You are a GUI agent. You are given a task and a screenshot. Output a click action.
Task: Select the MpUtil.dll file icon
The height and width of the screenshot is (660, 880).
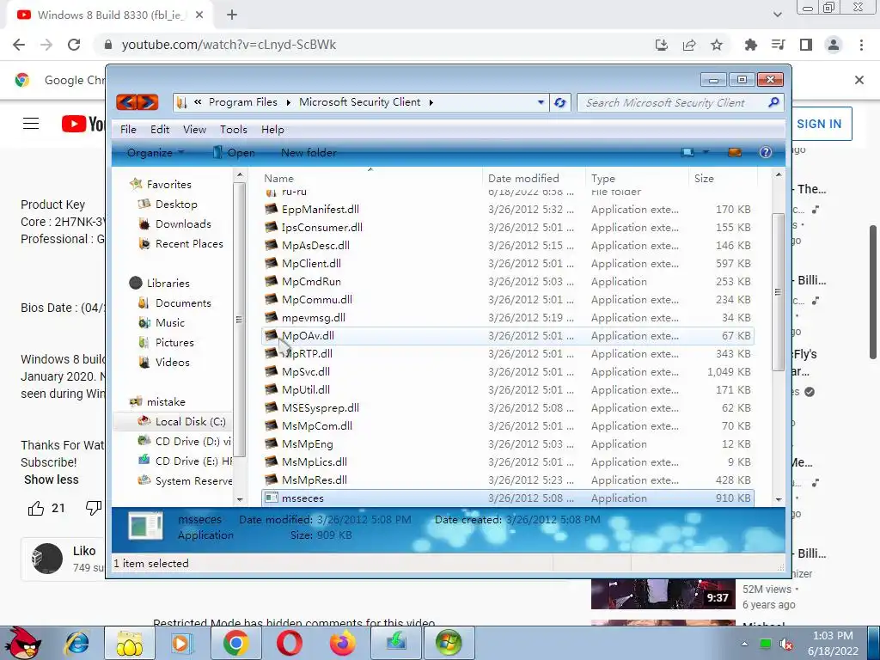click(271, 389)
